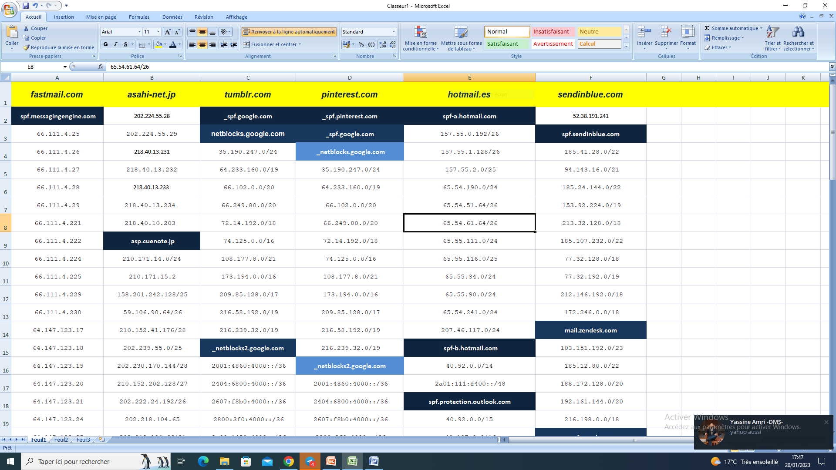The width and height of the screenshot is (836, 470).
Task: Open Mise en forme conditionnelle
Action: pyautogui.click(x=421, y=38)
